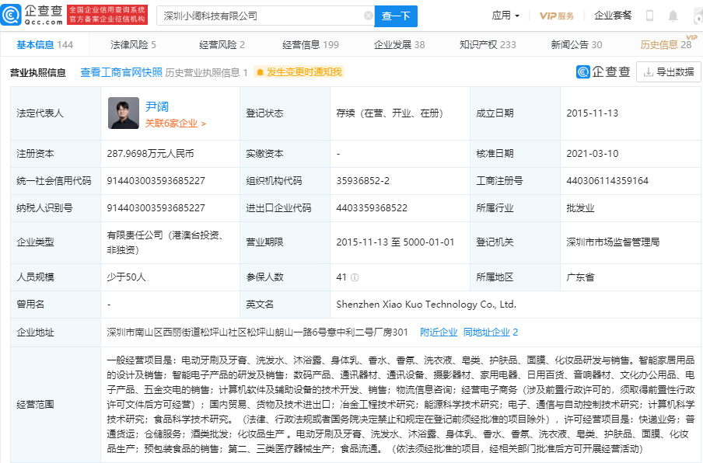The width and height of the screenshot is (703, 463).
Task: Open the notification bell
Action: pos(673,16)
